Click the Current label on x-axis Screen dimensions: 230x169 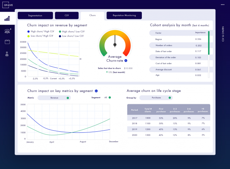coord(53,79)
